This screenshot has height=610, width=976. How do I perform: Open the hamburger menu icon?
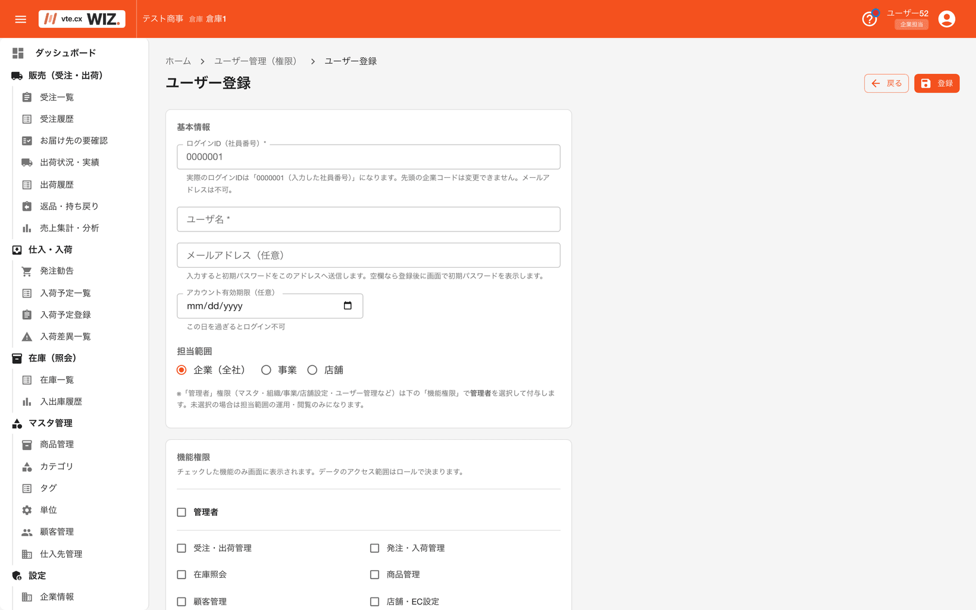(21, 19)
